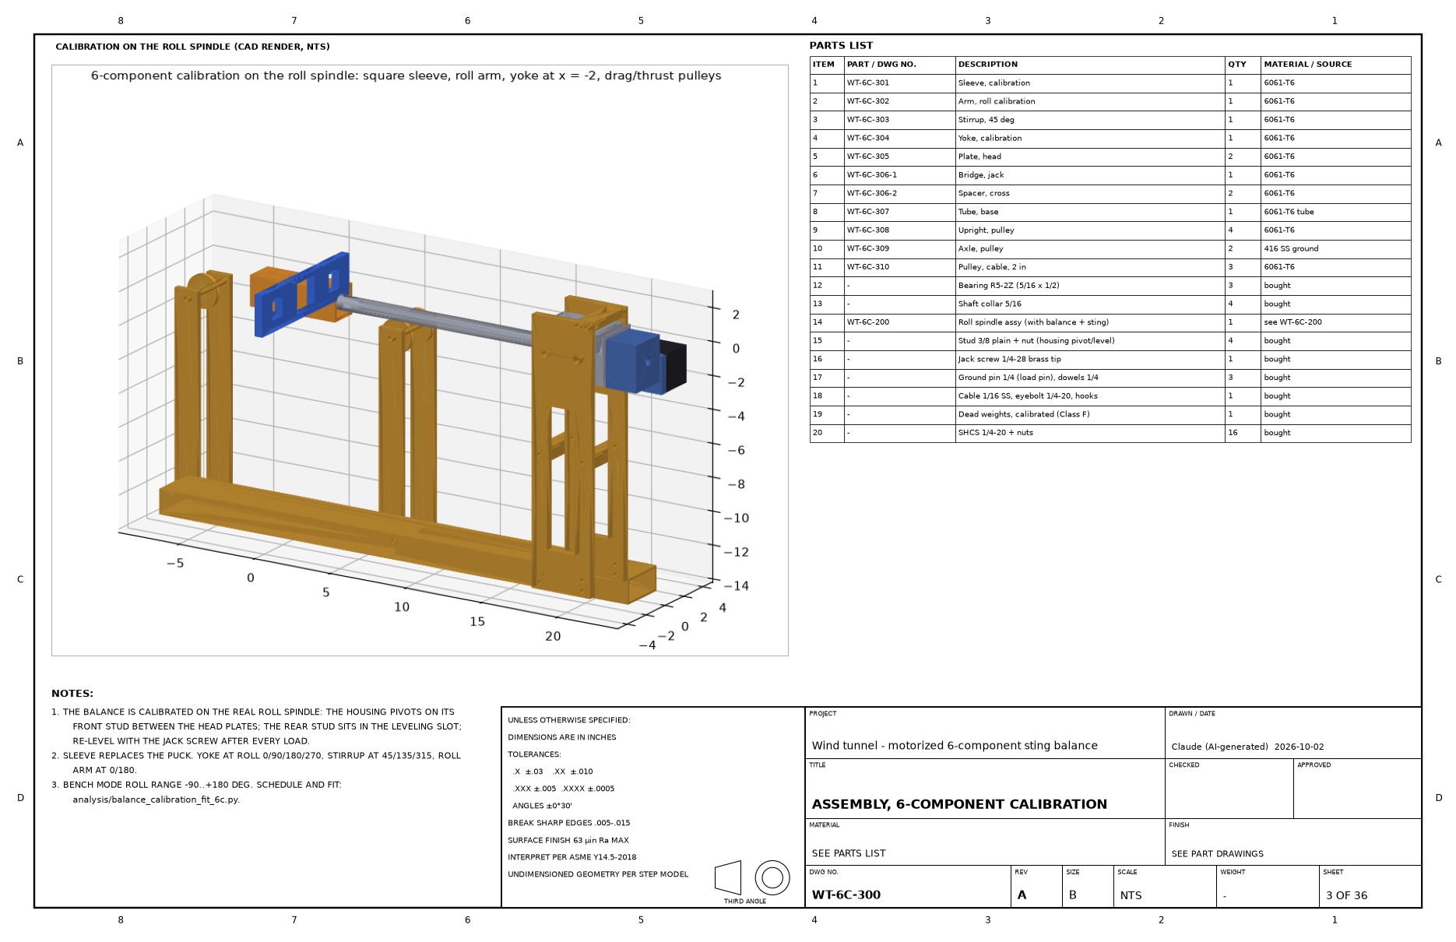Click the revision letter A
The height and width of the screenshot is (942, 1456).
point(1022,895)
